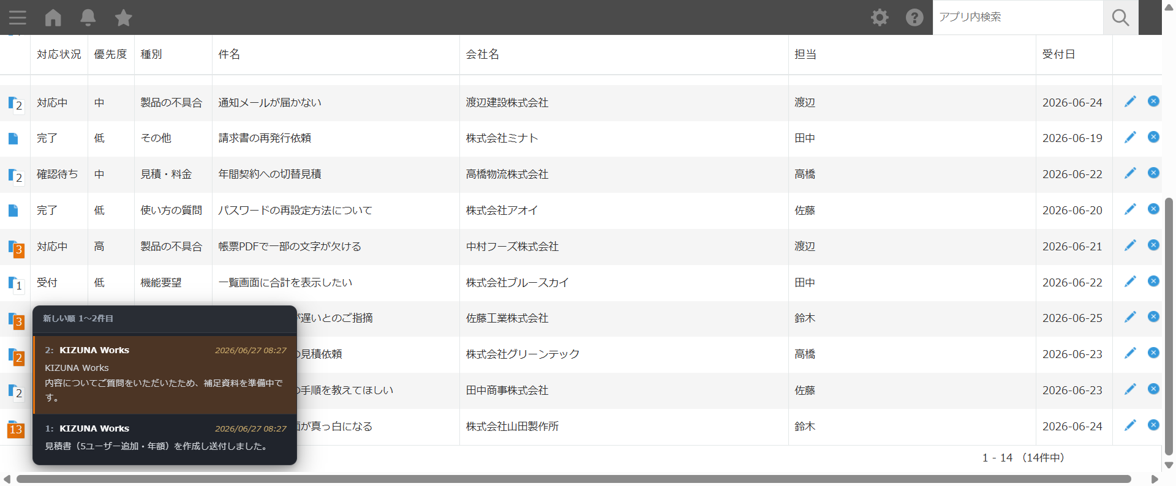Viewport: 1176px width, 486px height.
Task: Click the 新しい順 1〜2件目 popup header
Action: (x=78, y=318)
